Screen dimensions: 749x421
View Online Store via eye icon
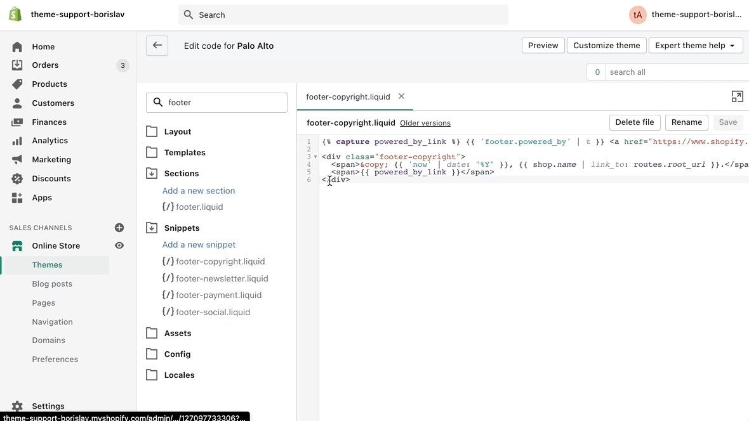coord(119,246)
